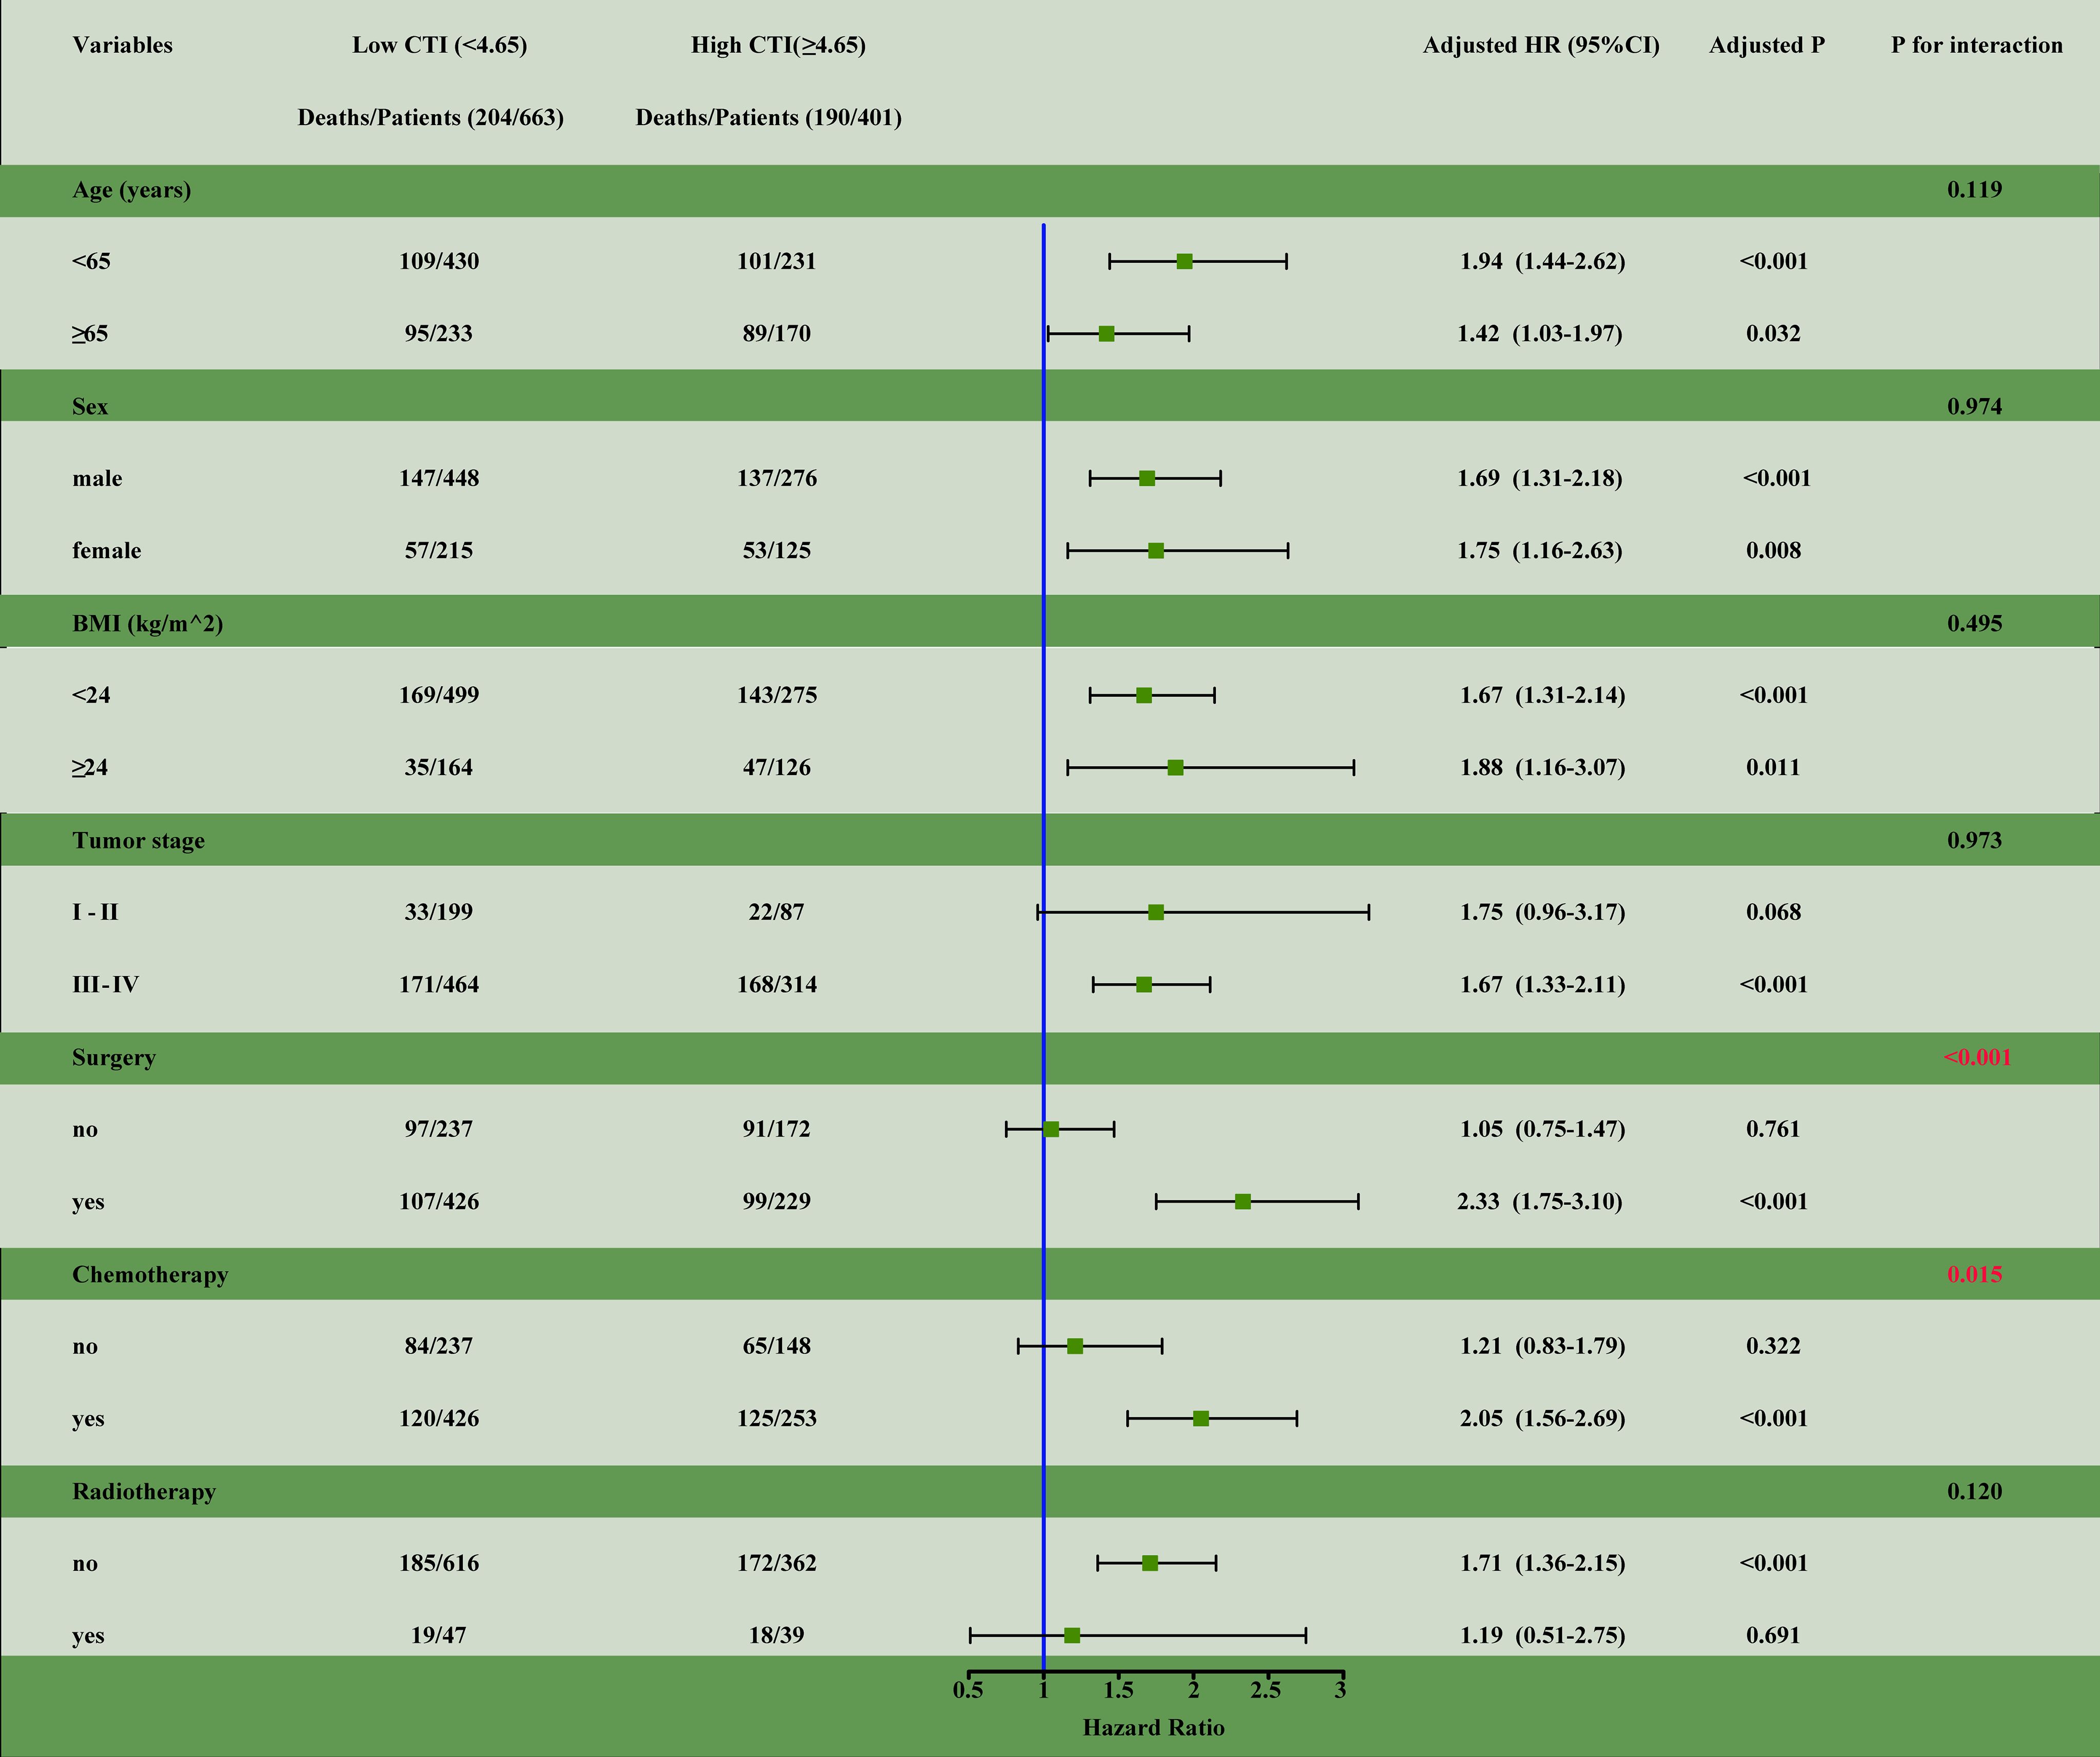Click the red <0.001 interaction value
This screenshot has width=2100, height=1757.
1977,1058
